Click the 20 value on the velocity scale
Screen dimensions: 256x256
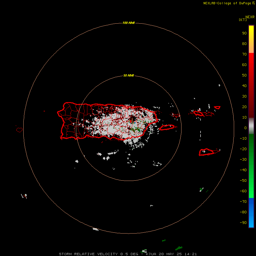tap(244, 107)
